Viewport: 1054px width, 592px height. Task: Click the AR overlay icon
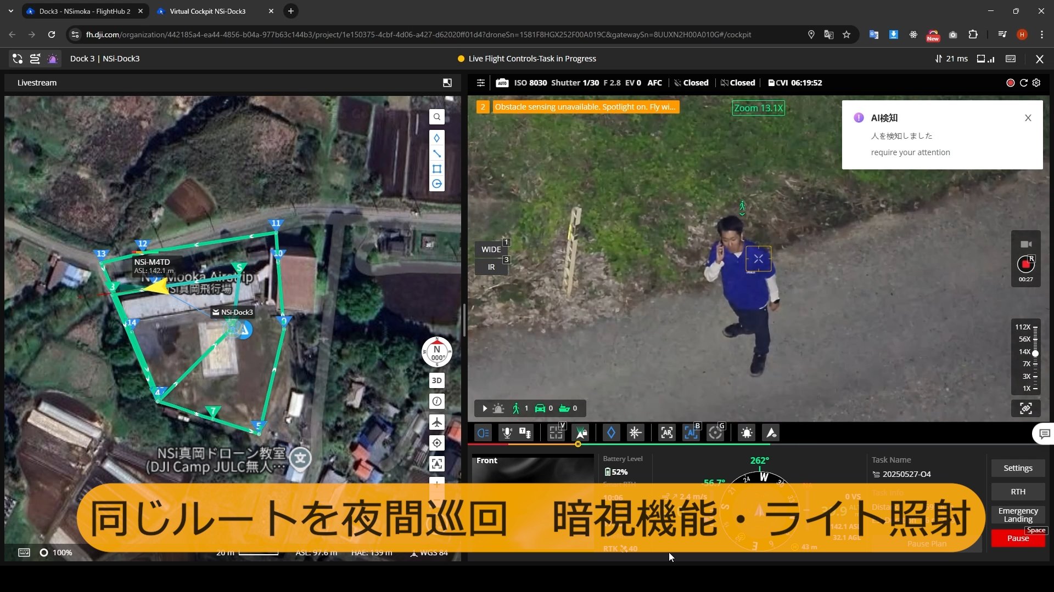666,433
